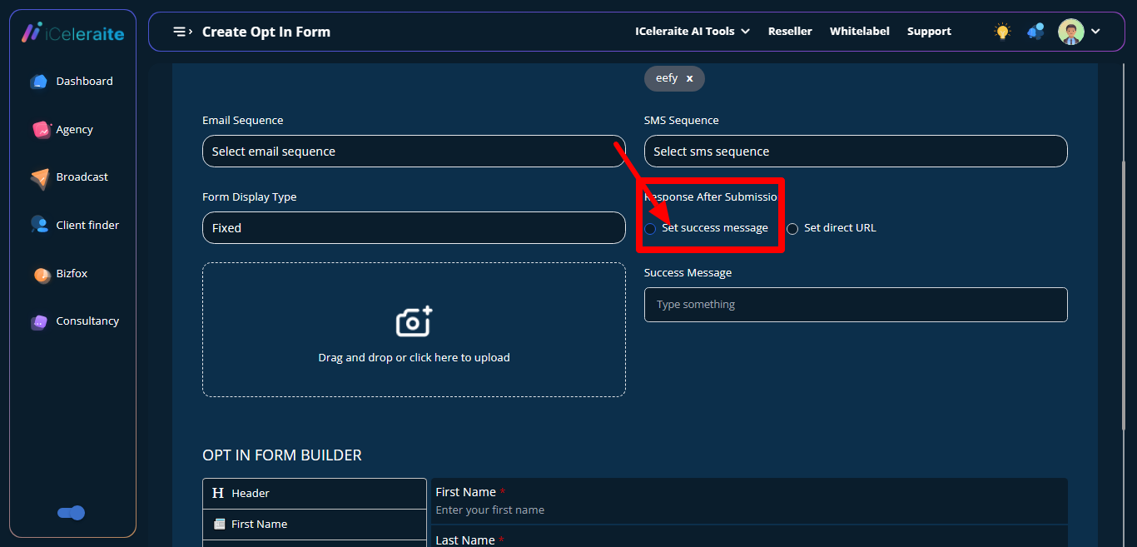Open the Select email sequence dropdown

(413, 152)
